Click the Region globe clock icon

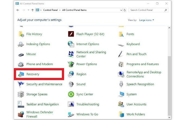[x=71, y=74]
